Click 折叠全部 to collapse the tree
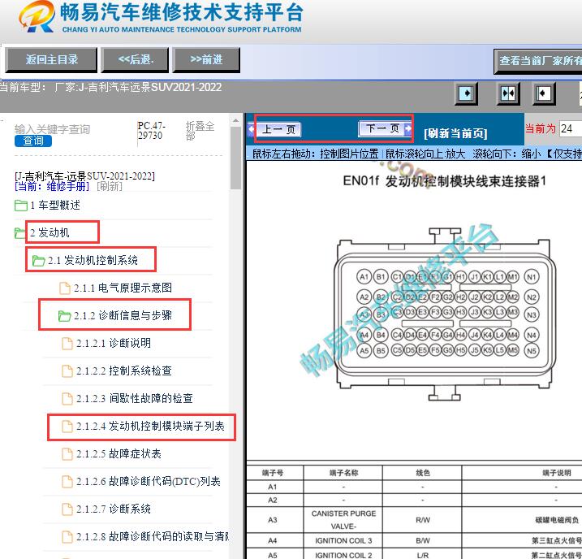 point(200,131)
